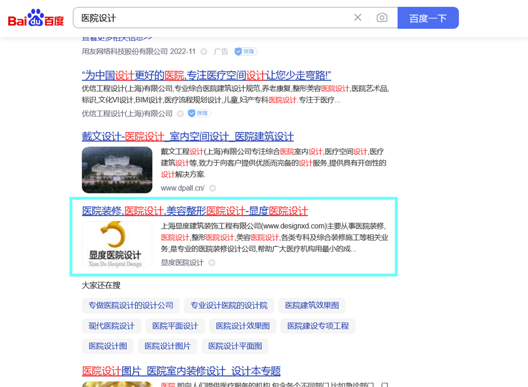The width and height of the screenshot is (528, 387).
Task: Choose the 医院设计图 suggestion chip
Action: point(108,346)
